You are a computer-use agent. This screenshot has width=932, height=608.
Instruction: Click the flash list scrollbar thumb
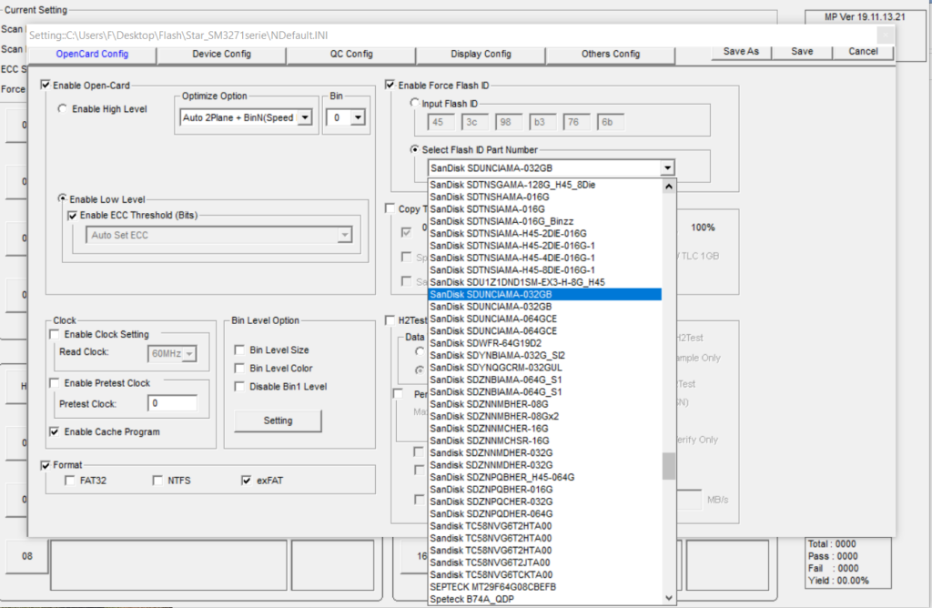[669, 465]
